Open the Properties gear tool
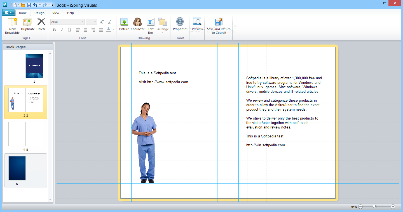The width and height of the screenshot is (403, 212). pyautogui.click(x=180, y=24)
